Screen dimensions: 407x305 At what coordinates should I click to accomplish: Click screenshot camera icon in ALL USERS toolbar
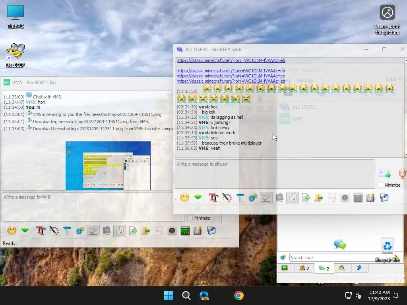[x=345, y=198]
